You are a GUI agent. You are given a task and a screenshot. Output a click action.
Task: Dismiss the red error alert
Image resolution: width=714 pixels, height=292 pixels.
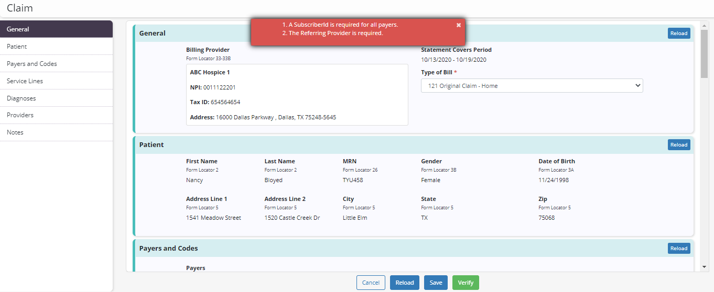tap(459, 25)
